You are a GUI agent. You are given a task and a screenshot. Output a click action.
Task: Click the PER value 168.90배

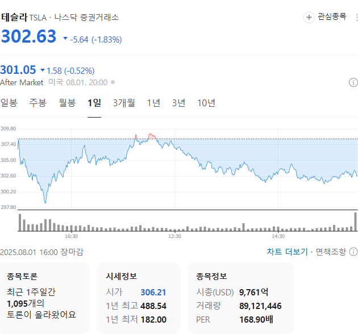click(256, 320)
